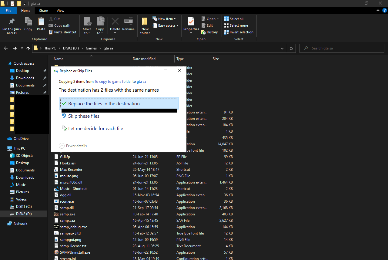Select the Max Recorder shortcut
Image resolution: width=388 pixels, height=260 pixels.
tap(71, 170)
